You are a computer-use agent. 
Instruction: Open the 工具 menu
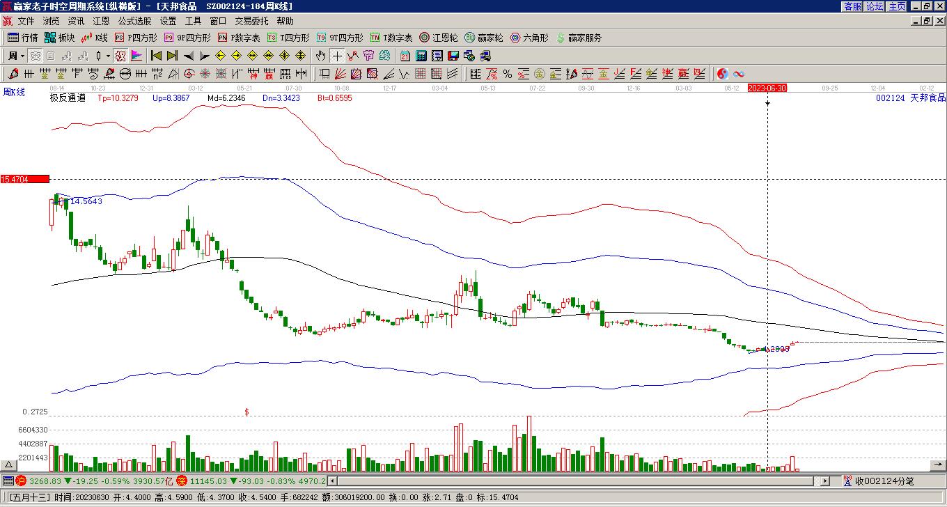coord(193,22)
